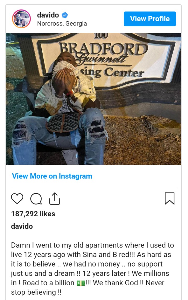Click the davido name above the caption

[22, 226]
